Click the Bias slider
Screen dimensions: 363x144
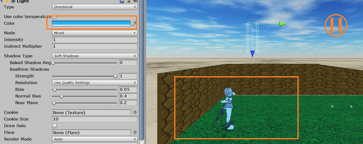(85, 90)
